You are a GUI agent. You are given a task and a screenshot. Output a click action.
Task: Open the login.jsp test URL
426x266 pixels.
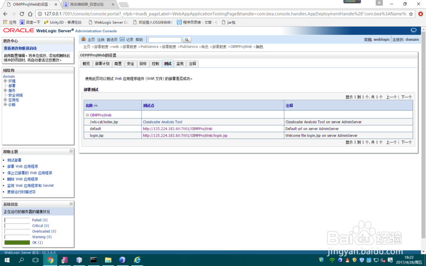(x=185, y=135)
